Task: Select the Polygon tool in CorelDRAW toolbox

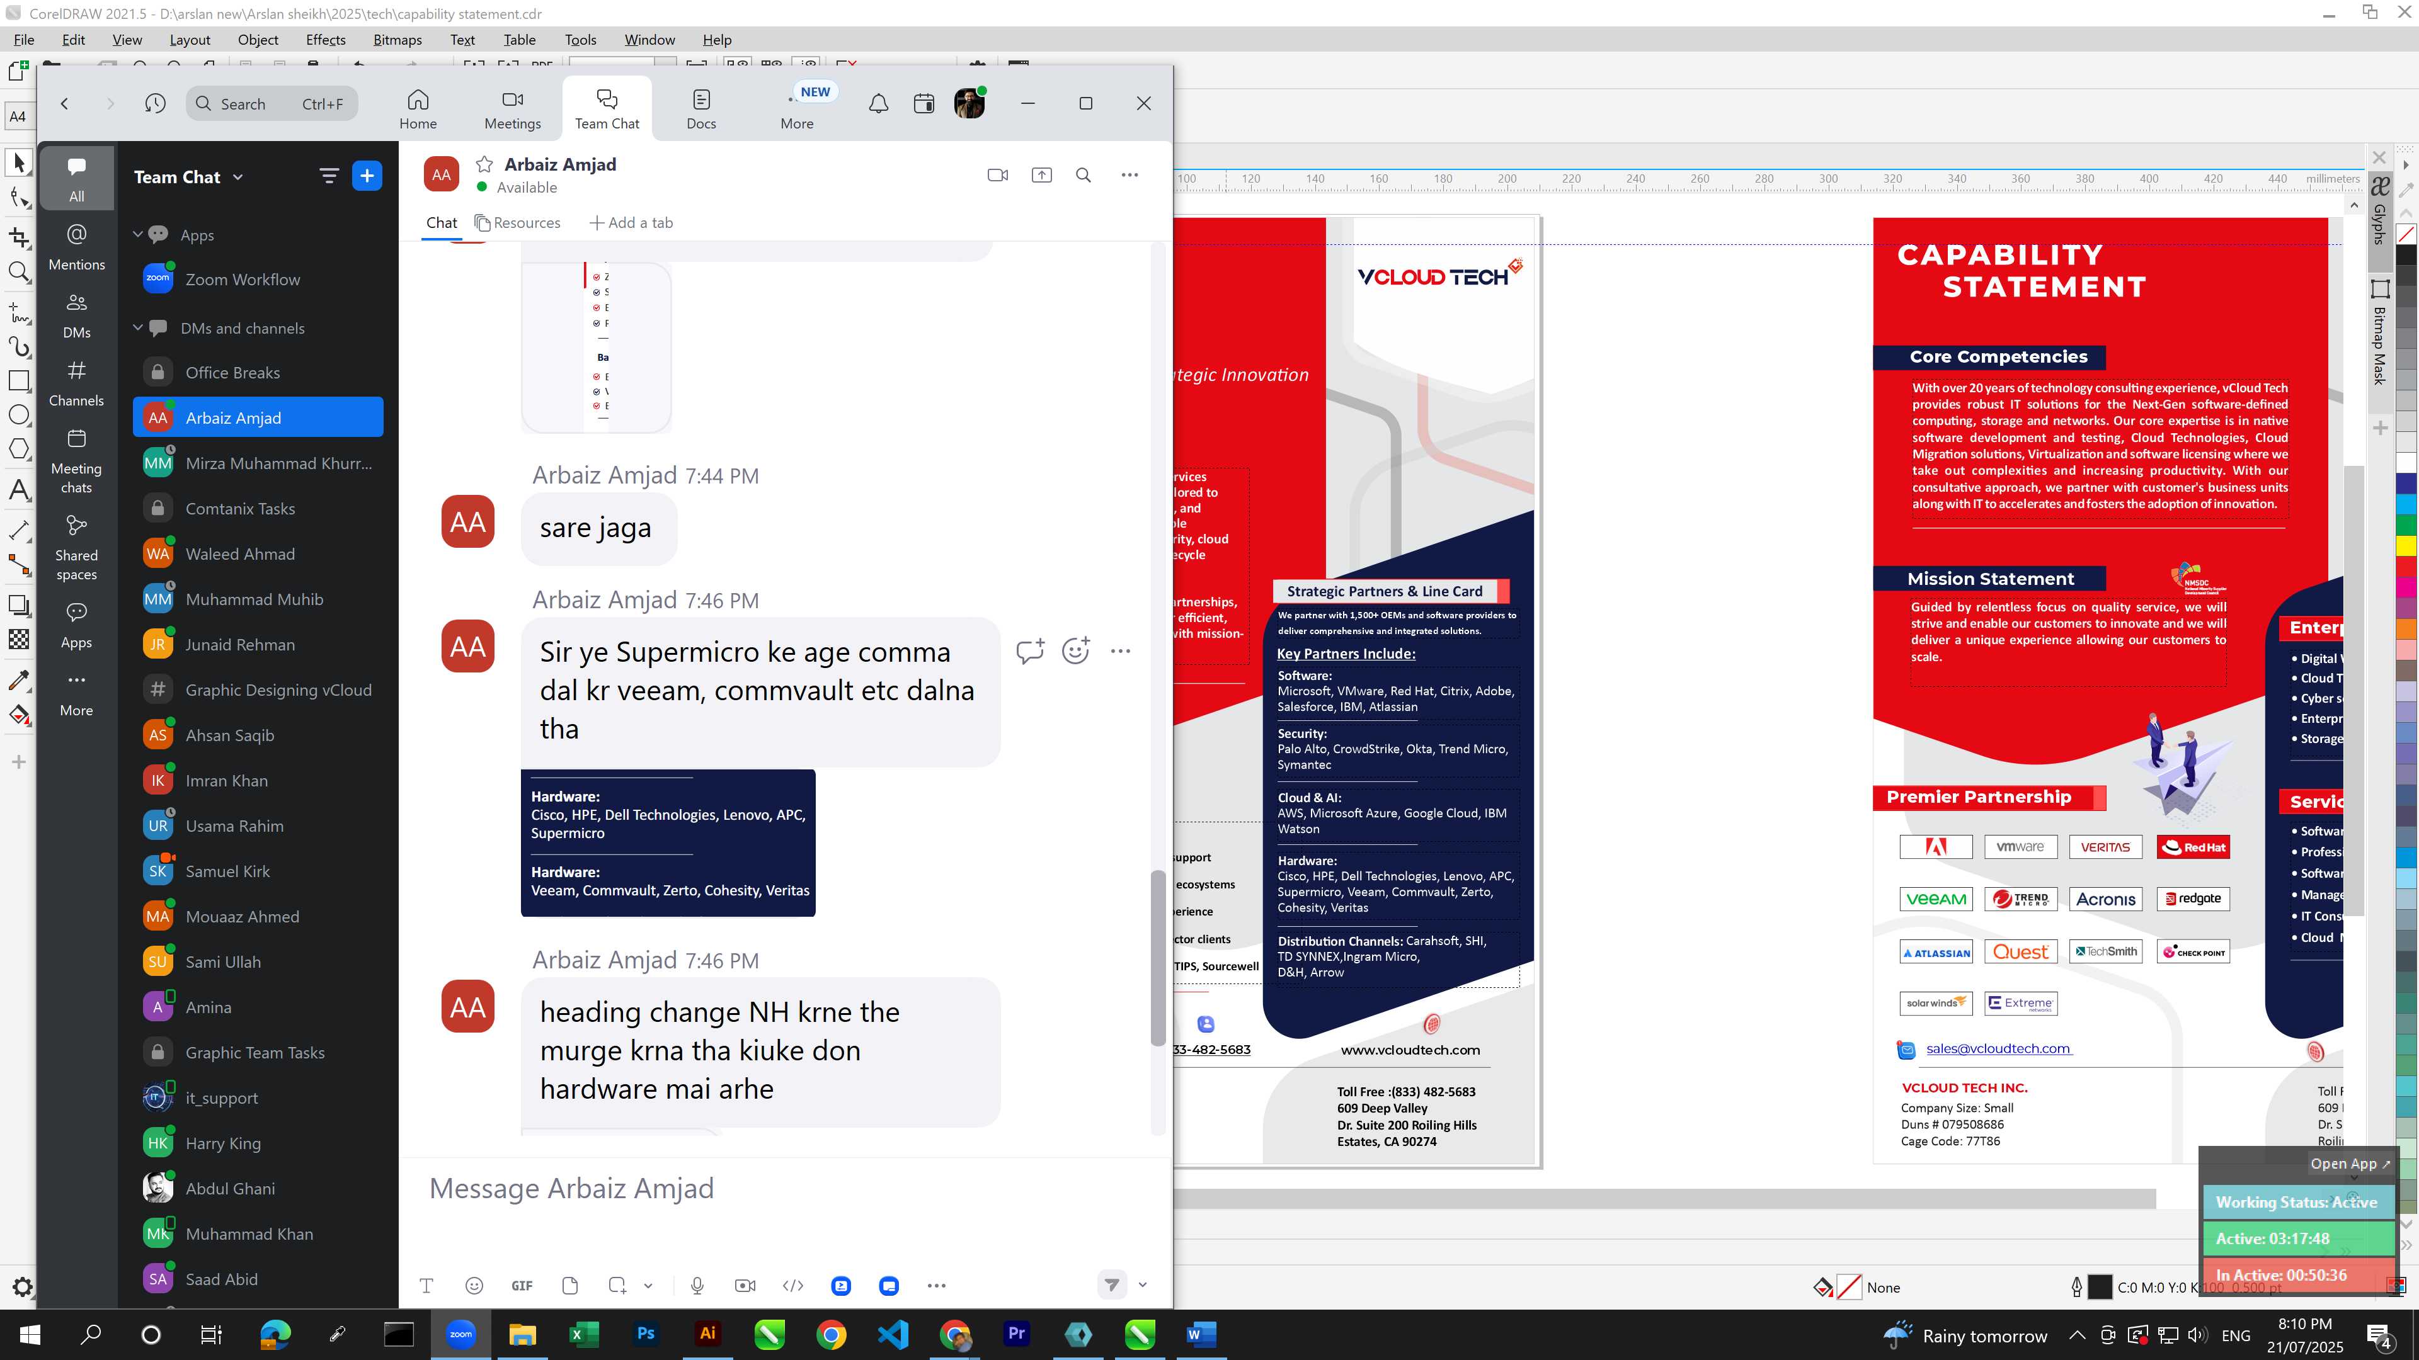Action: (x=18, y=449)
